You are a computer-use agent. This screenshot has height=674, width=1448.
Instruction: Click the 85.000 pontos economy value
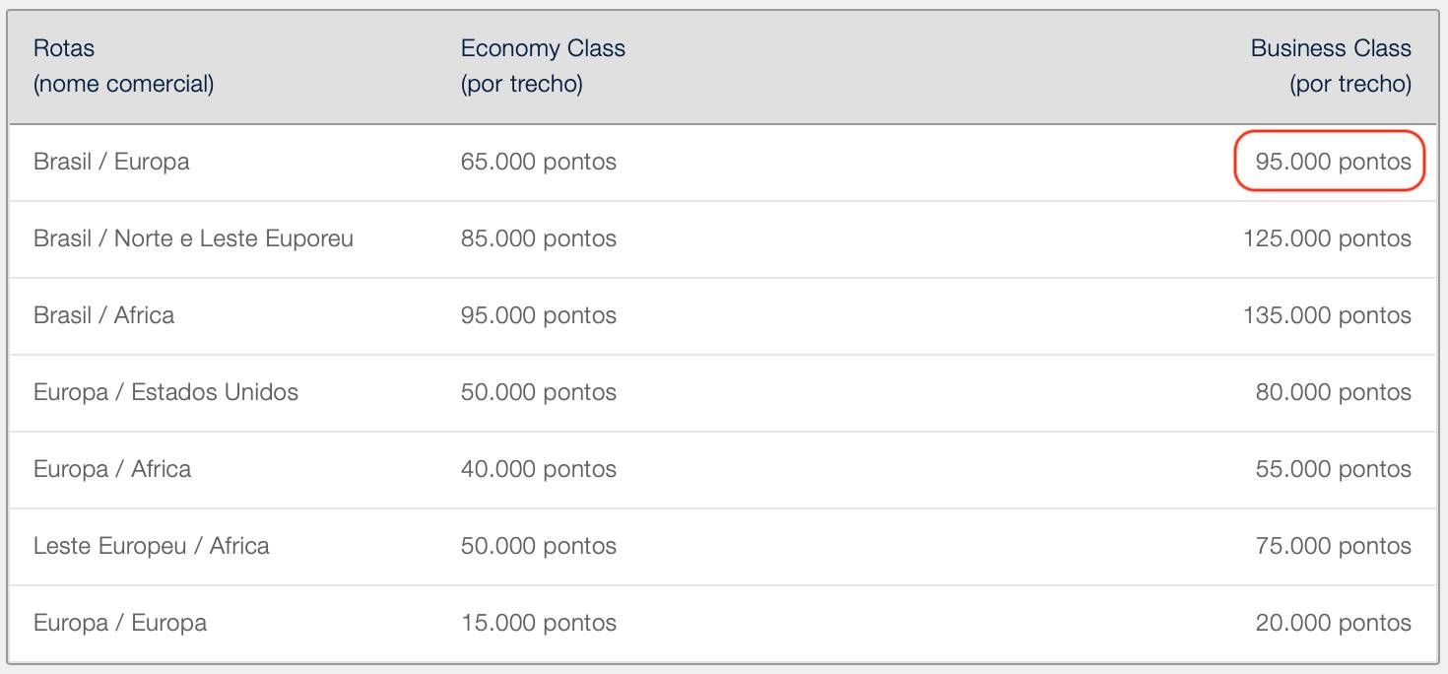tap(539, 238)
